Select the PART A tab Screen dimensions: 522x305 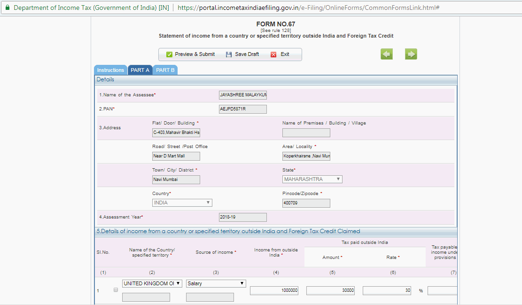pos(140,70)
